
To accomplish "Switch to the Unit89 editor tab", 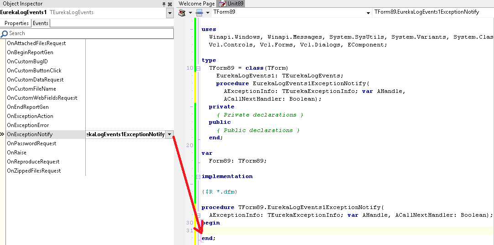I will [231, 4].
